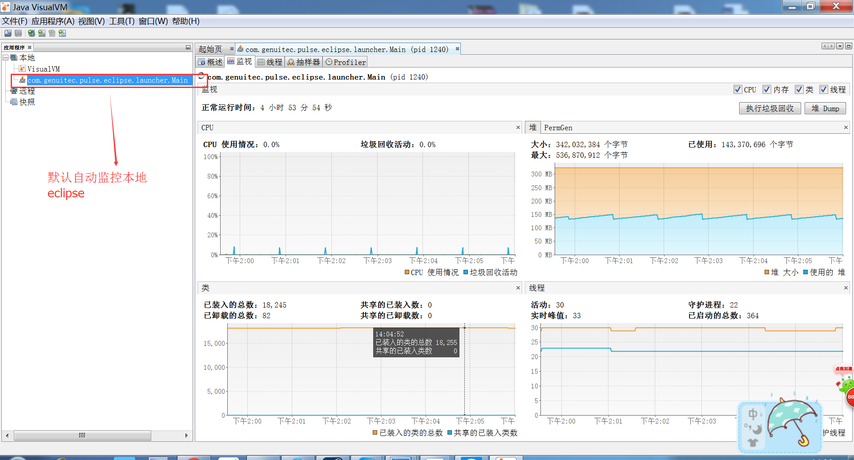
Task: Open the Profiler tab
Action: pos(346,62)
